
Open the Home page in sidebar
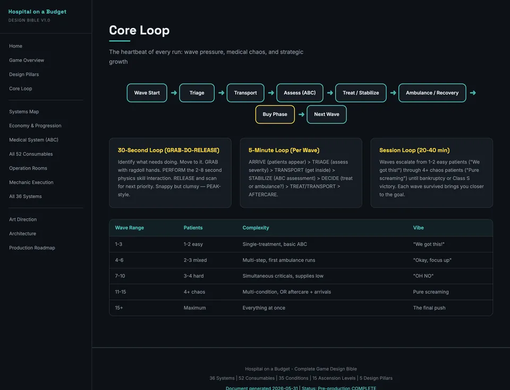pos(15,46)
